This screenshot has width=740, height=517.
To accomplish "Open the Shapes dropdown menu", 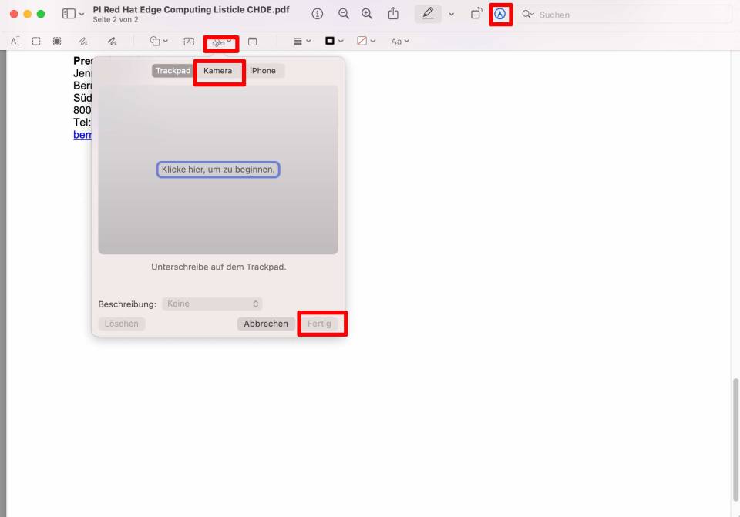I will click(159, 42).
